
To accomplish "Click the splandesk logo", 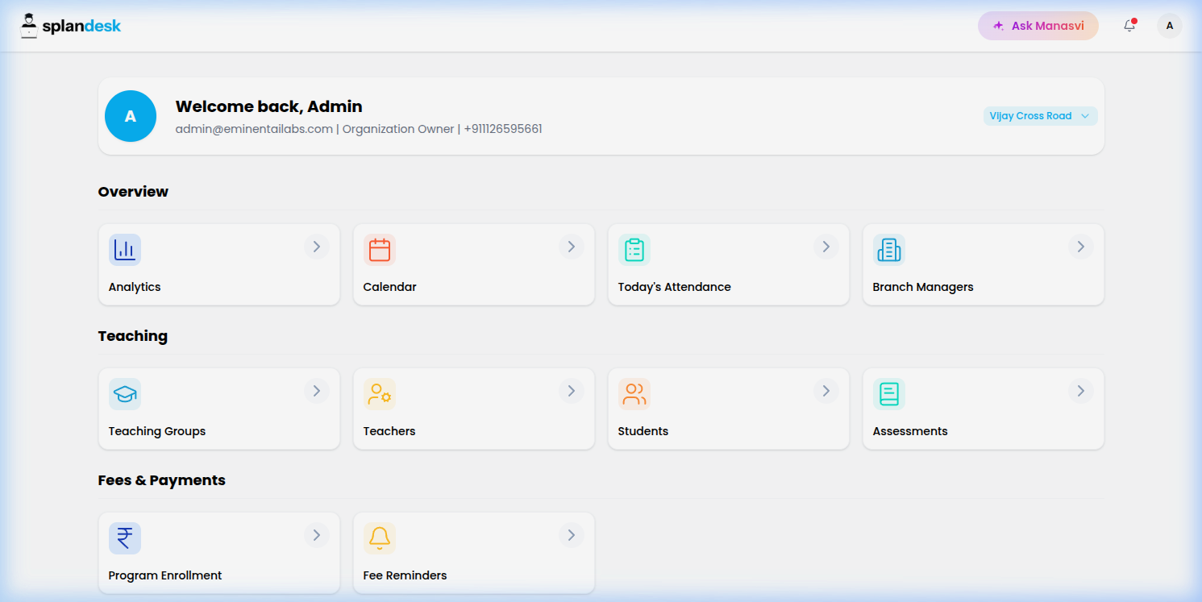I will 71,26.
